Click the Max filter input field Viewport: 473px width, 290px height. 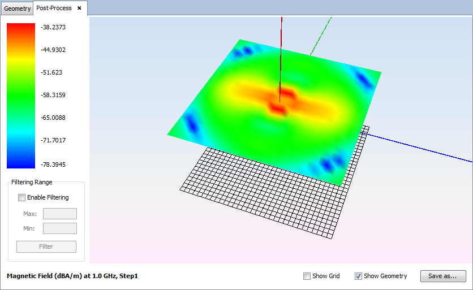[x=59, y=214]
